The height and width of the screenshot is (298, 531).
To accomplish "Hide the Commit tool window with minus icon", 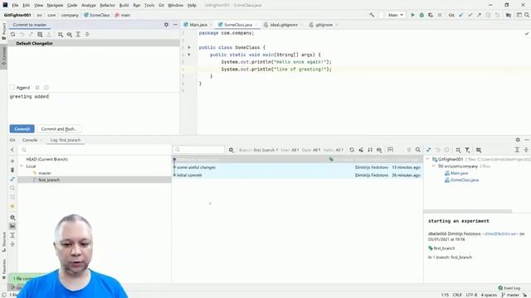I will [x=175, y=25].
